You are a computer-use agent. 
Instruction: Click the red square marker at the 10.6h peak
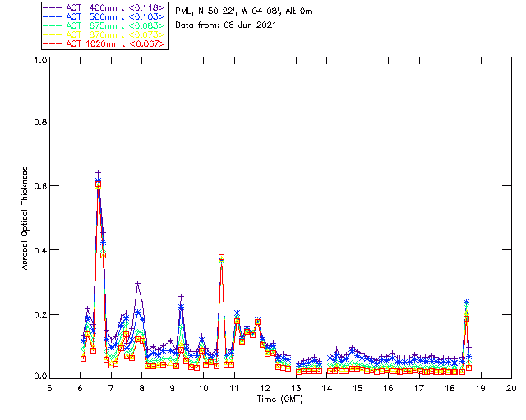pyautogui.click(x=221, y=258)
